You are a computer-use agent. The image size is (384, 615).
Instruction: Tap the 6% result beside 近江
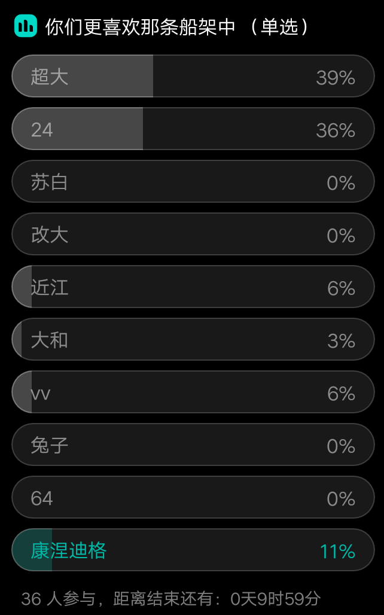click(x=341, y=288)
